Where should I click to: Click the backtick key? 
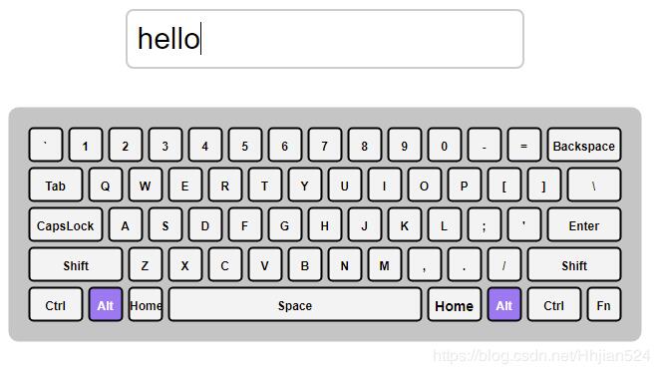[x=46, y=145]
